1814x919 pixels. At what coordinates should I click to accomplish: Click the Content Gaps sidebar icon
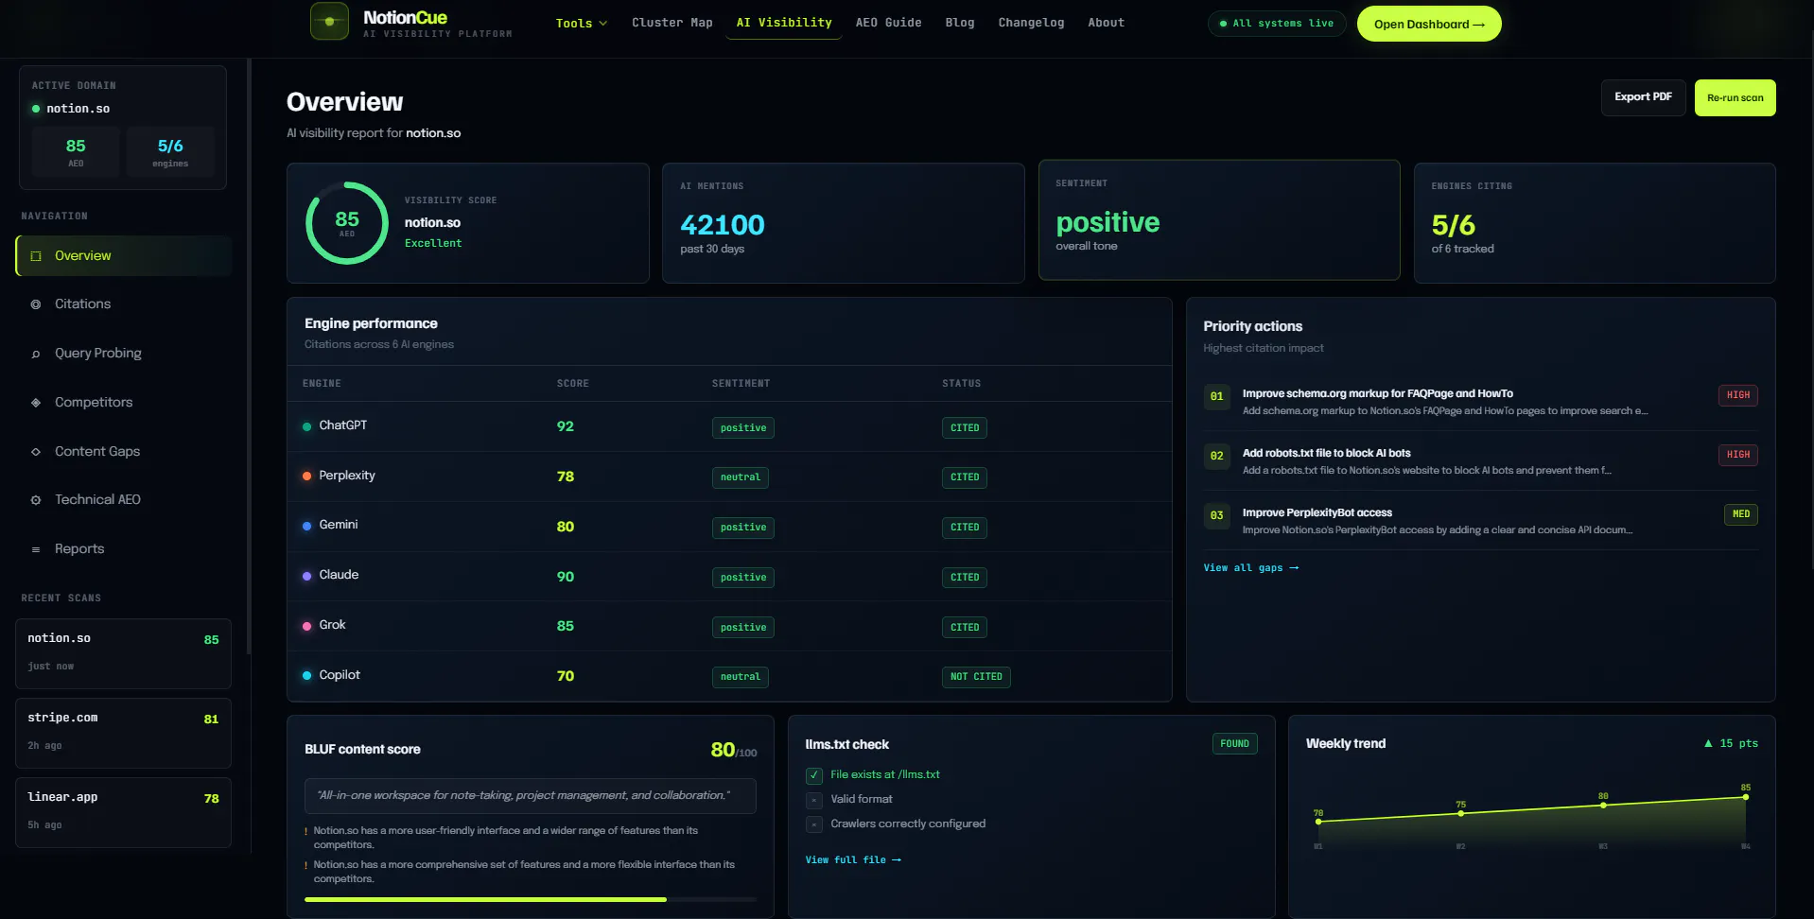pyautogui.click(x=36, y=452)
